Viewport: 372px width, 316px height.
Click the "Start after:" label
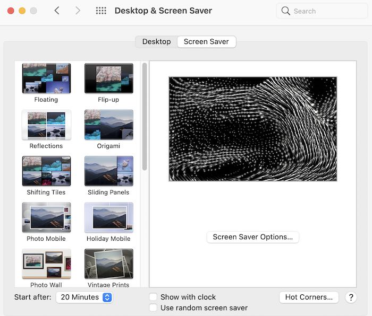click(33, 297)
